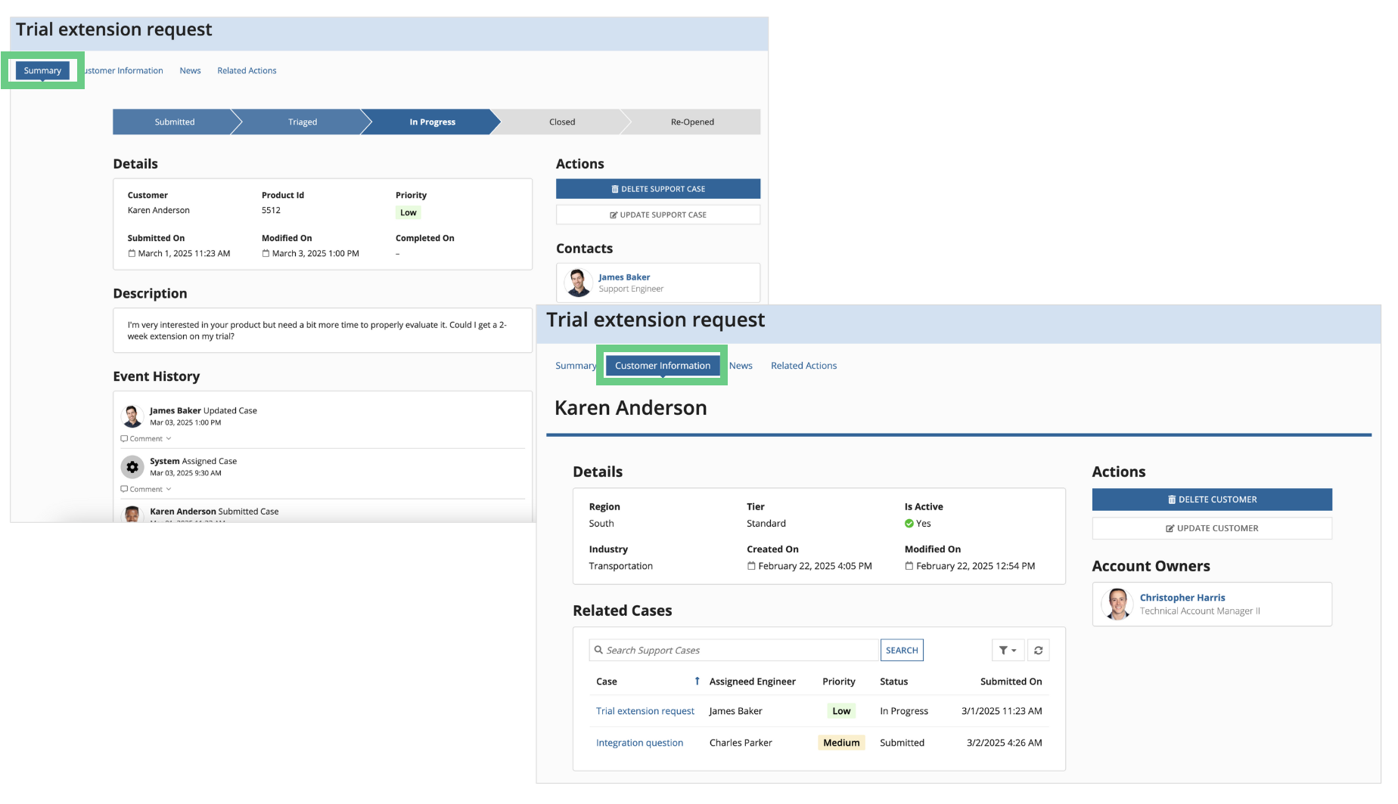
Task: Click System gear avatar in Event History
Action: pos(132,467)
